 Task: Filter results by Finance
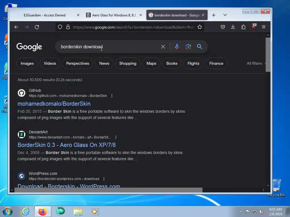tap(216, 64)
